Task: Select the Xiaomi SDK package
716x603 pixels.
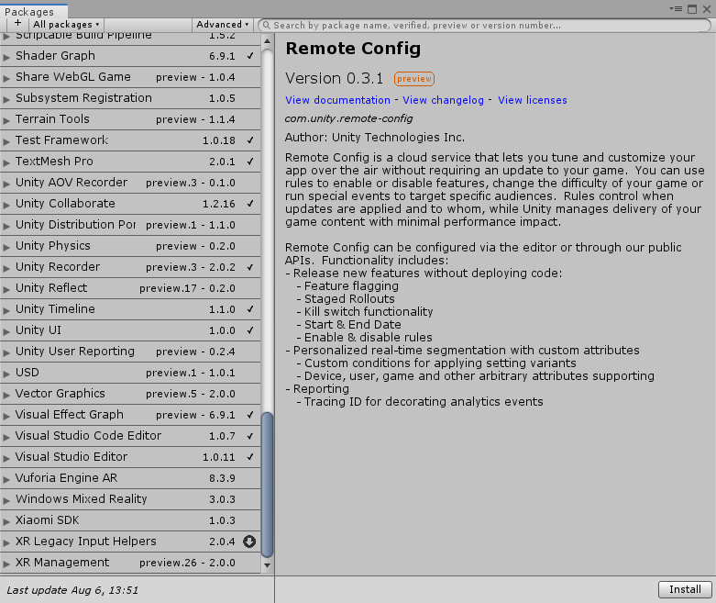Action: [x=130, y=519]
